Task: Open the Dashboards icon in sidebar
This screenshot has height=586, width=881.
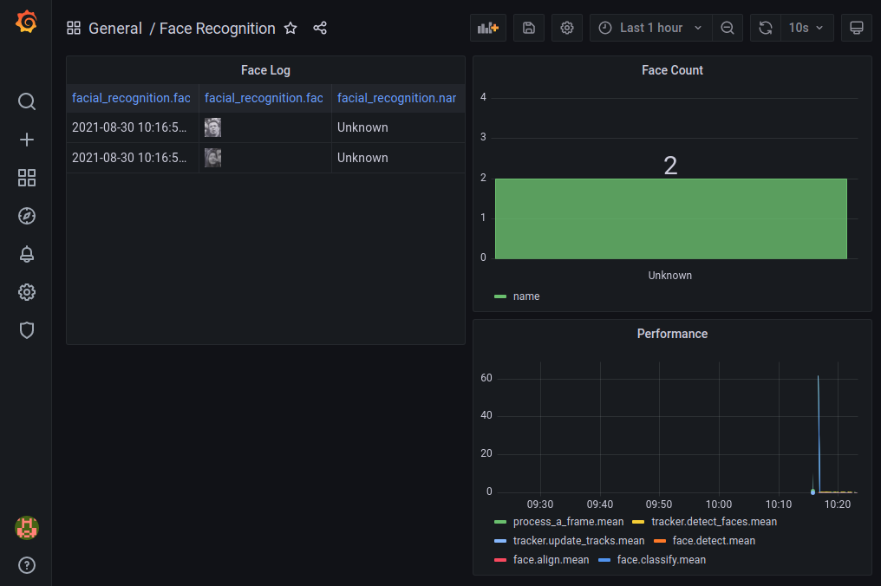Action: click(26, 178)
